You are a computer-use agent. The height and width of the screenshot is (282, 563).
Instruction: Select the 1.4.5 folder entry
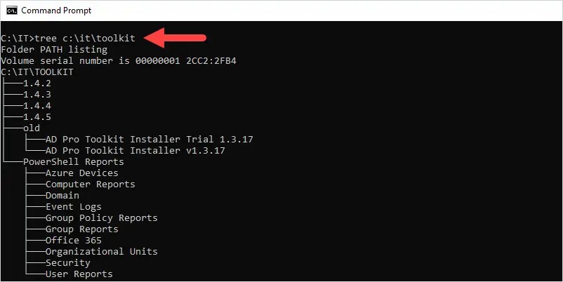tap(37, 117)
